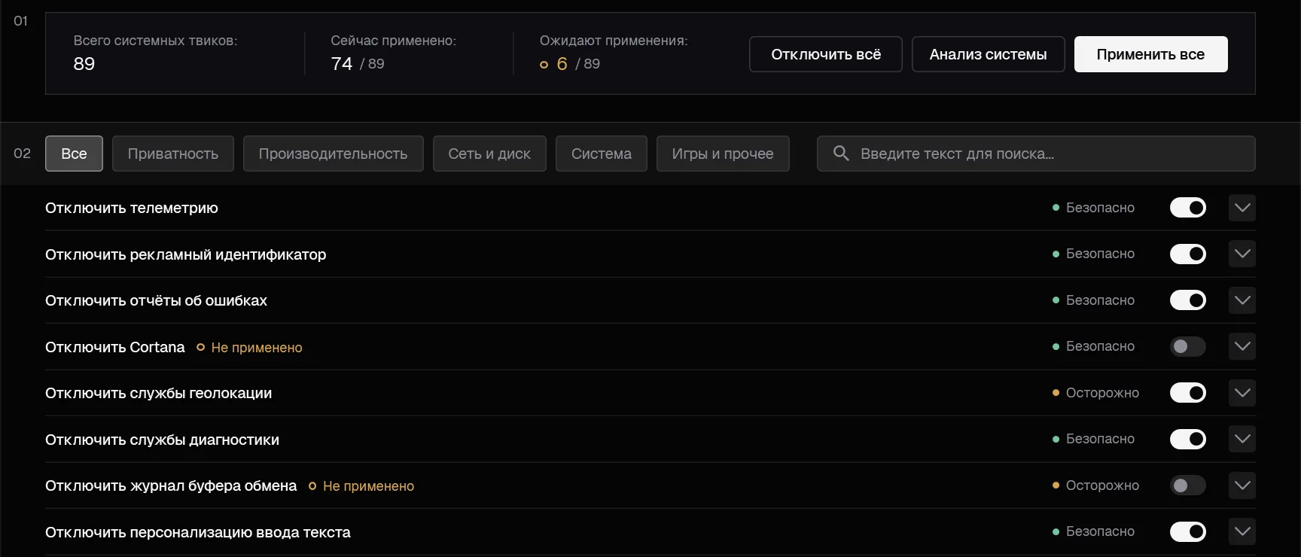Expand the Отключить Cortana row chevron
This screenshot has width=1301, height=557.
tap(1242, 346)
